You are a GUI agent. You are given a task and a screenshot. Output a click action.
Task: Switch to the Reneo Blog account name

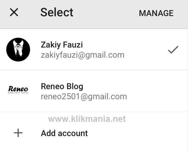click(62, 86)
